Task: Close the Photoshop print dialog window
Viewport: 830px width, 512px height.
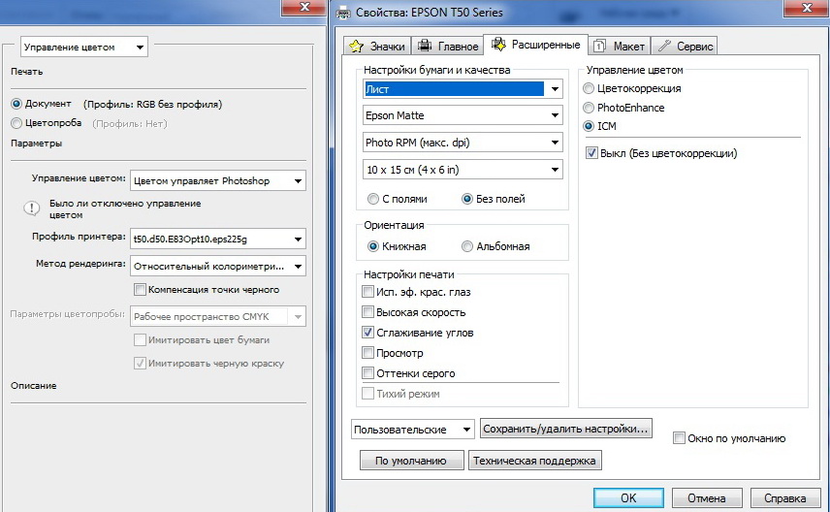Action: pos(304,8)
